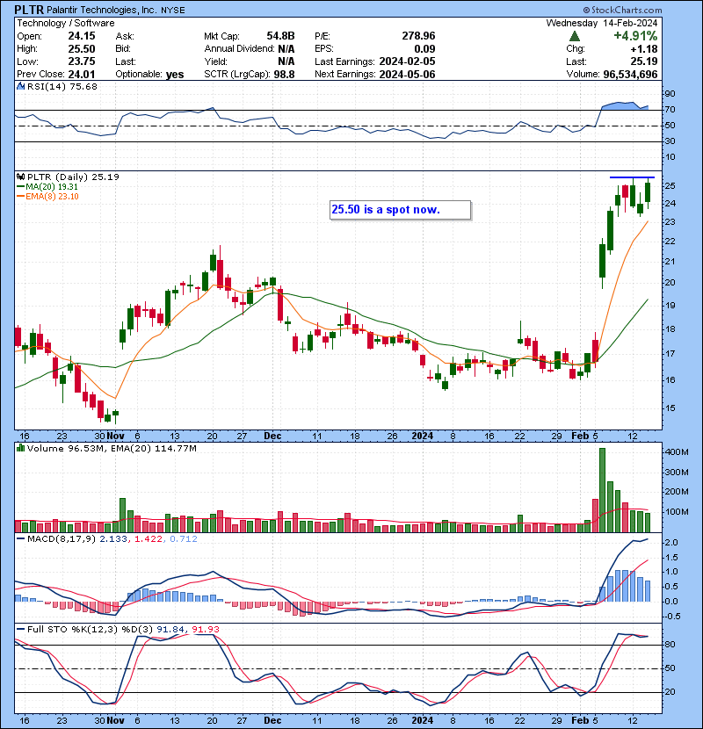The image size is (703, 729).
Task: Click the P/E value 278.96
Action: 418,36
